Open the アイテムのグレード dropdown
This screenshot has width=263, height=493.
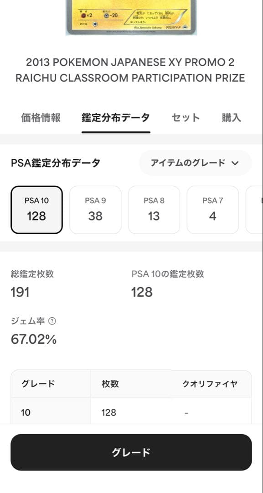coord(195,163)
